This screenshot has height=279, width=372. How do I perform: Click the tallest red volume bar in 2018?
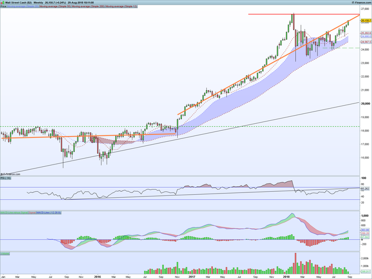[x=296, y=263]
